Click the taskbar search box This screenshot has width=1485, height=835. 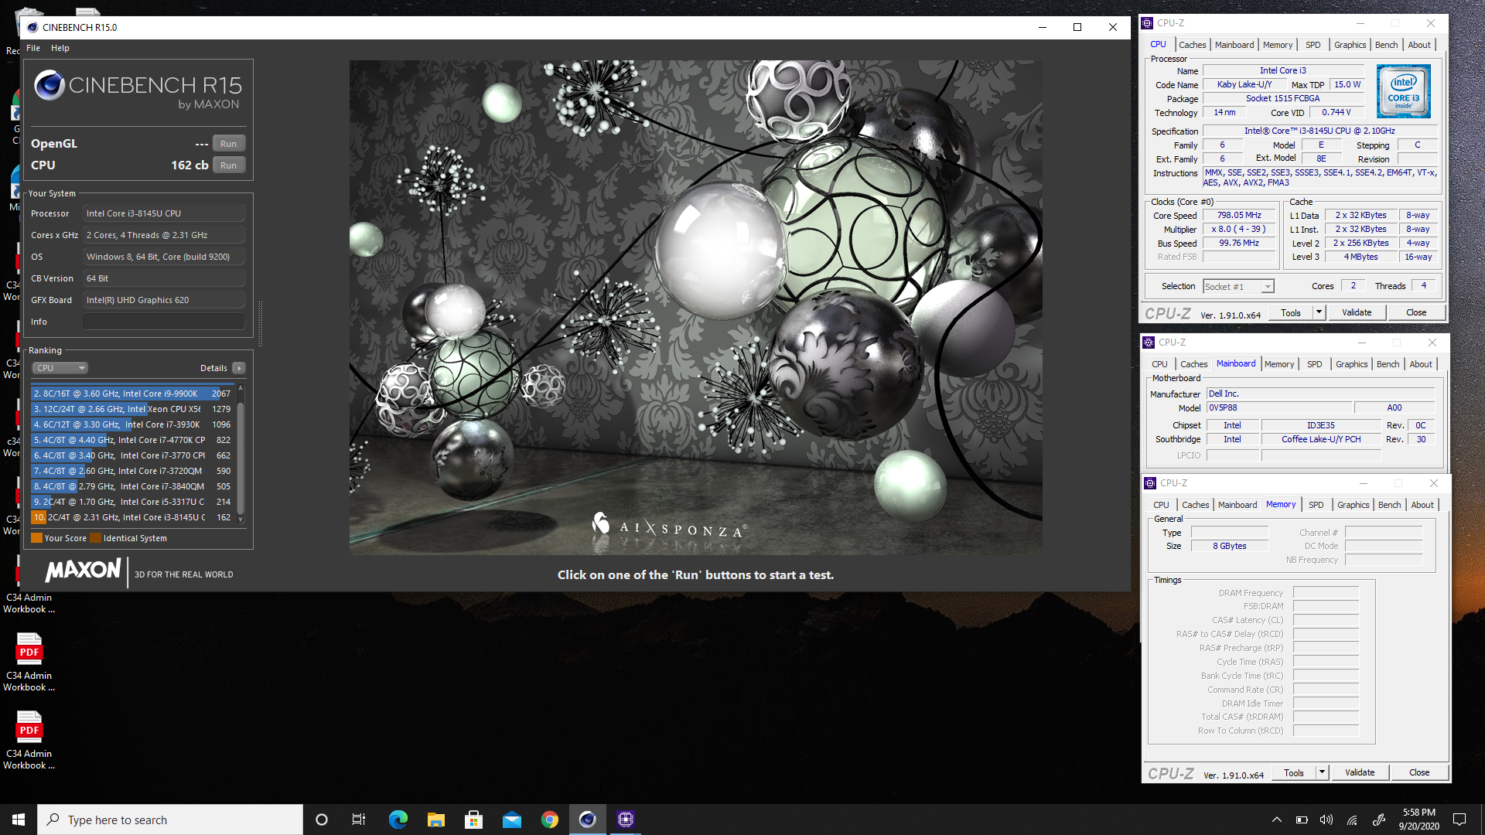tap(170, 820)
